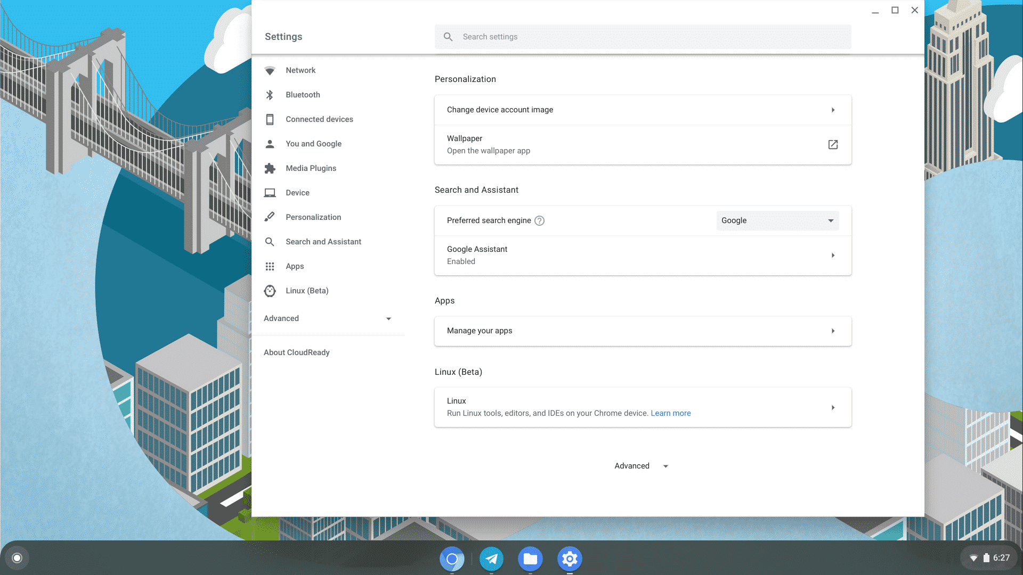This screenshot has width=1023, height=575.
Task: Click the Linux (Beta) penguin icon
Action: click(x=270, y=291)
